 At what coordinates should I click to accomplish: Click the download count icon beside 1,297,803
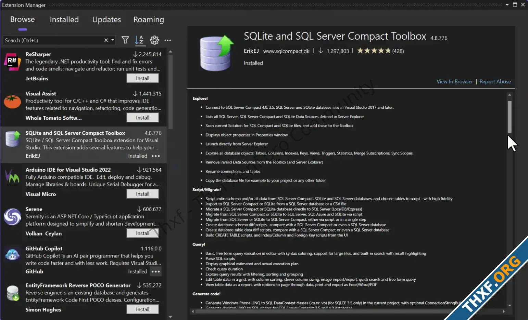coord(320,51)
